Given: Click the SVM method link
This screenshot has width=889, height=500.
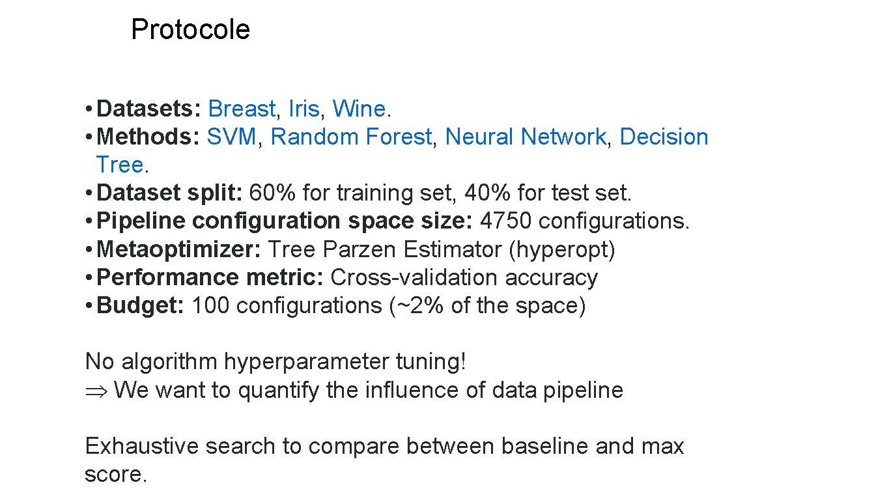Looking at the screenshot, I should click(231, 137).
